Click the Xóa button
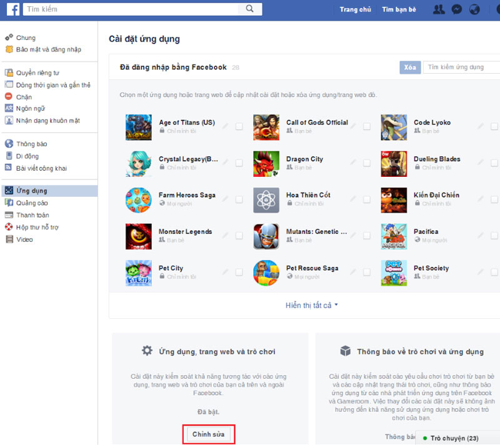The image size is (500, 445). tap(410, 67)
